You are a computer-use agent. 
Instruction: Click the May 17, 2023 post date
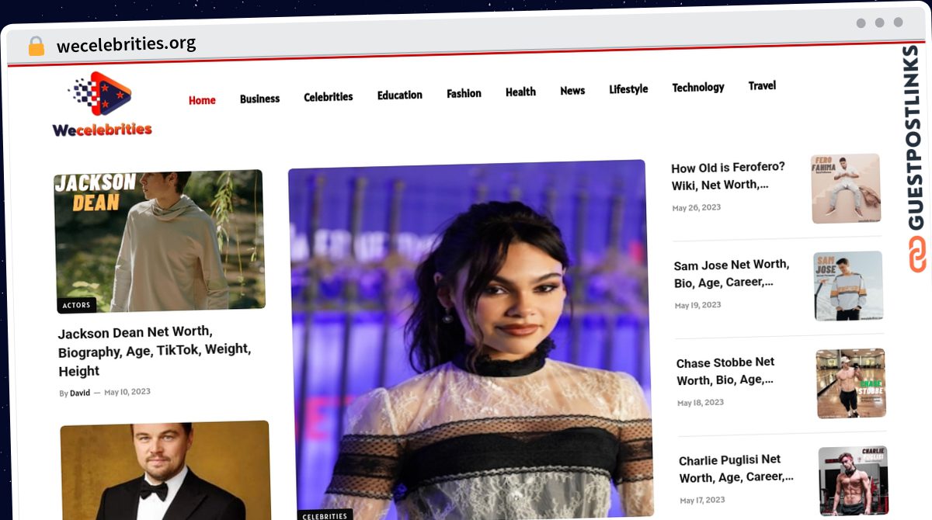(703, 500)
